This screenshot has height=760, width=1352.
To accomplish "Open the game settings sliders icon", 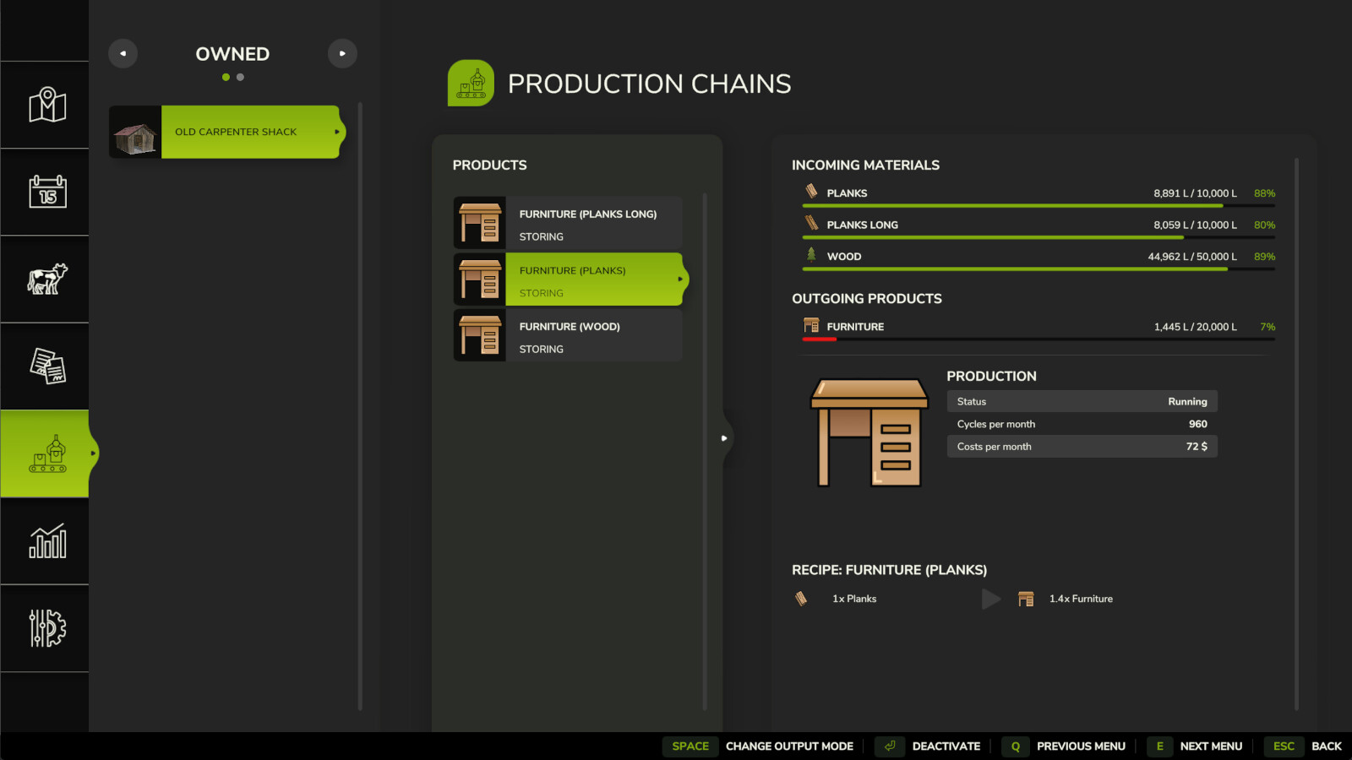I will click(x=47, y=628).
